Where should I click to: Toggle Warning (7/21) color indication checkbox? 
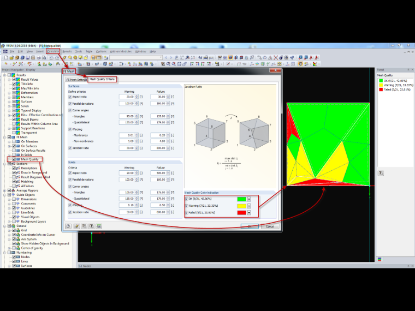coord(187,206)
